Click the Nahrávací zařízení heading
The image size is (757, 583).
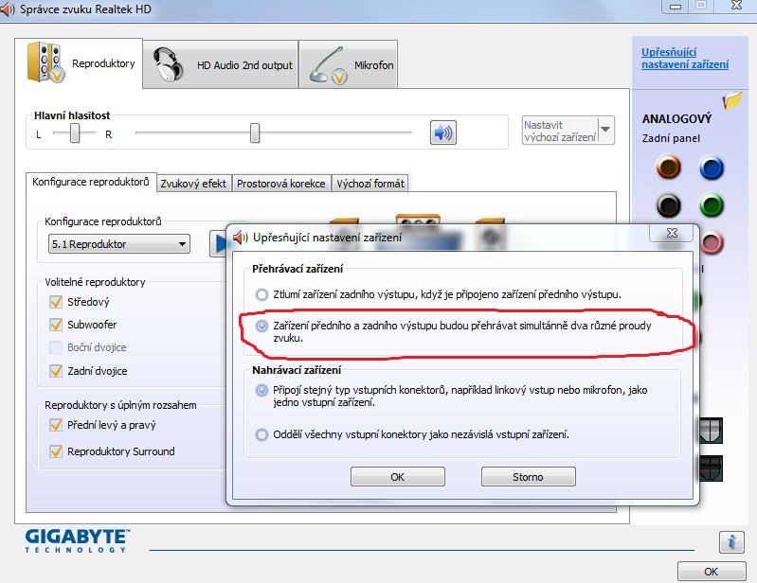[x=297, y=370]
